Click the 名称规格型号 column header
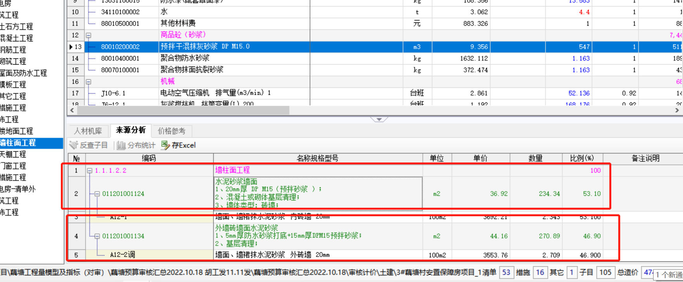The image size is (683, 282). pyautogui.click(x=318, y=158)
